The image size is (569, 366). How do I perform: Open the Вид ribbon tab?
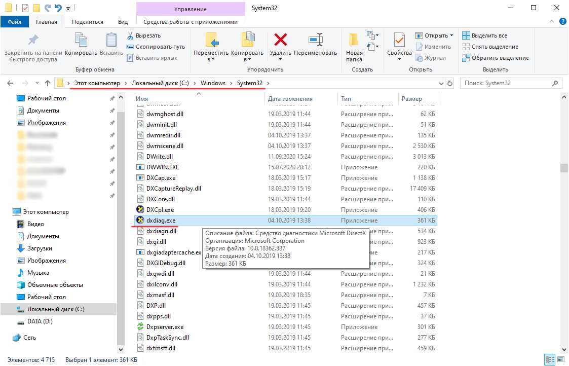(x=123, y=22)
